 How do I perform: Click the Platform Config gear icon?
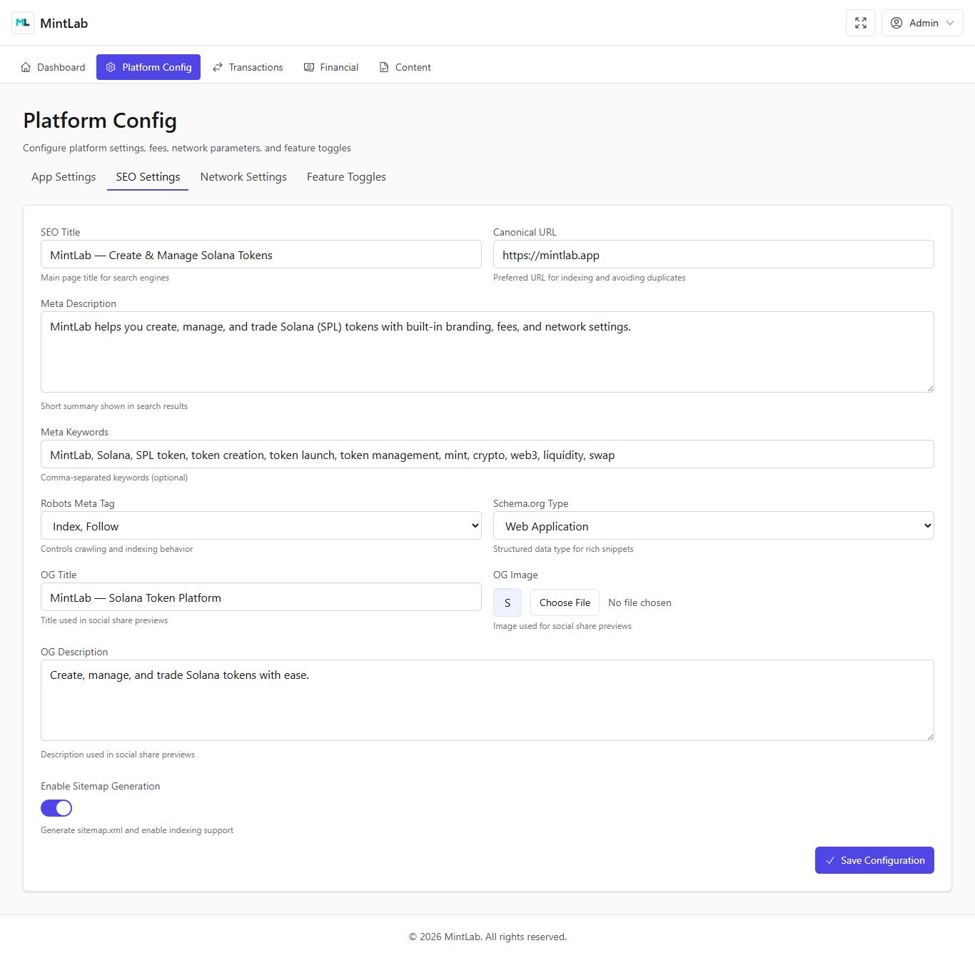(111, 67)
